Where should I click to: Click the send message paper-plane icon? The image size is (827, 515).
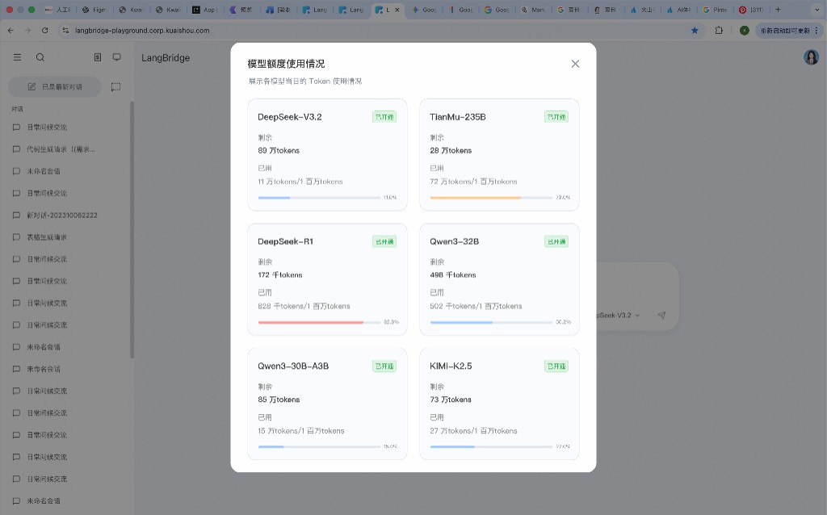click(x=661, y=316)
